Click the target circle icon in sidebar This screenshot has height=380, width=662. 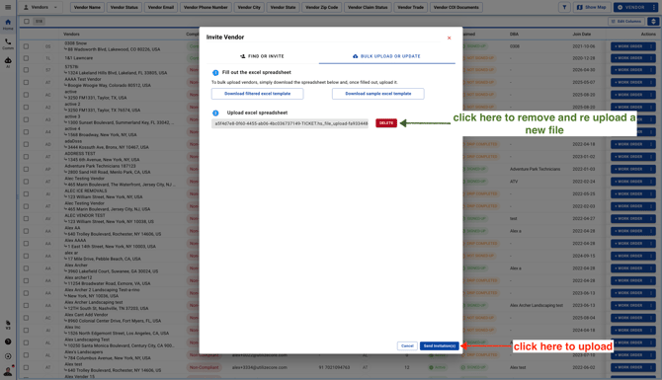coord(8,356)
